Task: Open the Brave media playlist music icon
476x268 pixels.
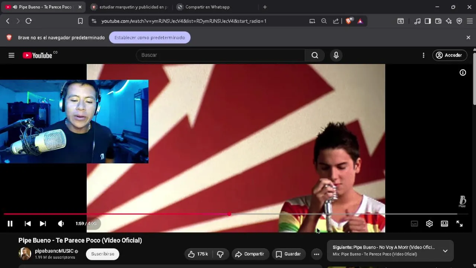Action: 418,21
